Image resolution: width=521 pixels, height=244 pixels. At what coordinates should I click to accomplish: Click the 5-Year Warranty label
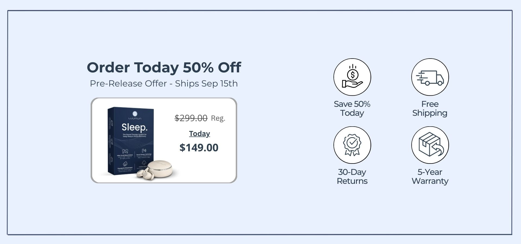pyautogui.click(x=430, y=176)
